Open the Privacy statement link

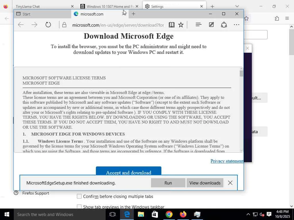coord(227,161)
